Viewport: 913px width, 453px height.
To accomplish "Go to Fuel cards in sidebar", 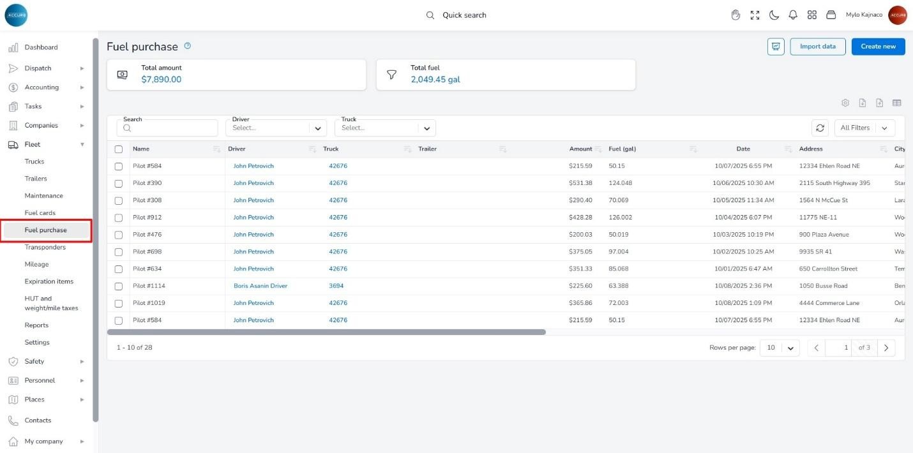I will point(40,213).
